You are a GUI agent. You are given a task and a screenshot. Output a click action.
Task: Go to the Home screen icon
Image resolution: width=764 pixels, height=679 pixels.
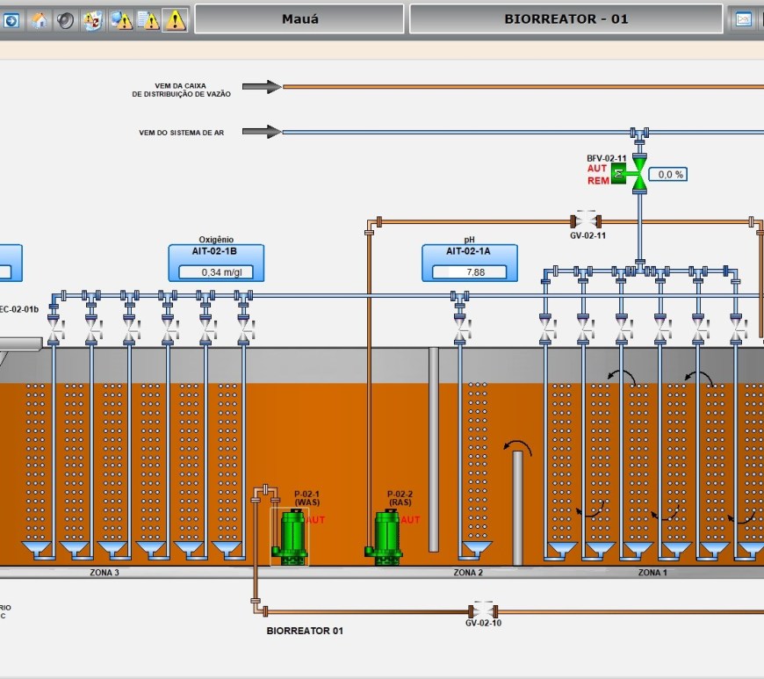[40, 19]
